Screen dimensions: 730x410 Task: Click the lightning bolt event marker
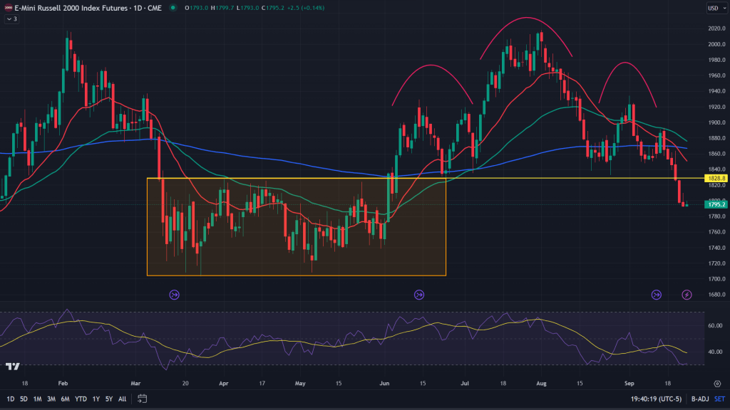point(687,294)
